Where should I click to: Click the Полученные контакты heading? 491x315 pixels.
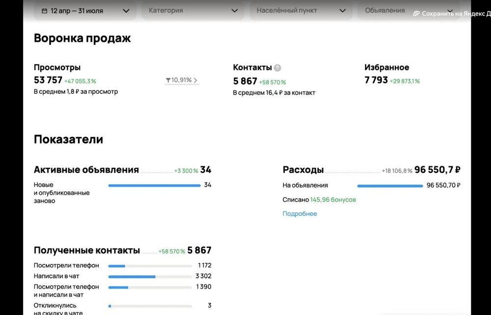point(87,250)
